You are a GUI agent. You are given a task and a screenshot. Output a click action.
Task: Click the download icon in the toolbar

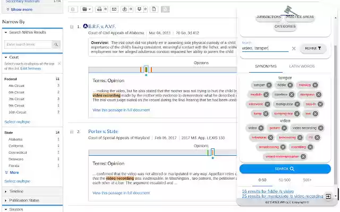125,9
